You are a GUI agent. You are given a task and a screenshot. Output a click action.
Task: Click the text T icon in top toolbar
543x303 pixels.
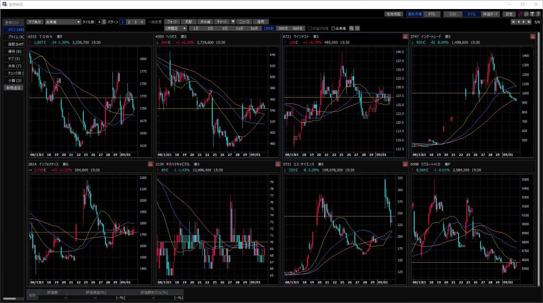(532, 14)
